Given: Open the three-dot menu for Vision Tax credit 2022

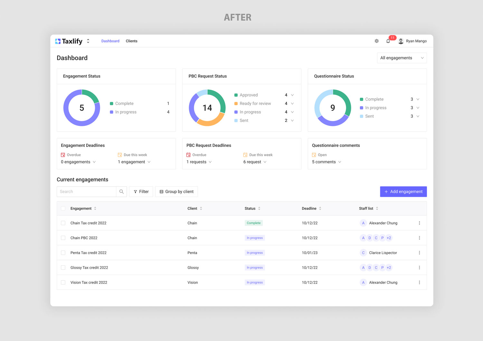Looking at the screenshot, I should click(x=419, y=283).
